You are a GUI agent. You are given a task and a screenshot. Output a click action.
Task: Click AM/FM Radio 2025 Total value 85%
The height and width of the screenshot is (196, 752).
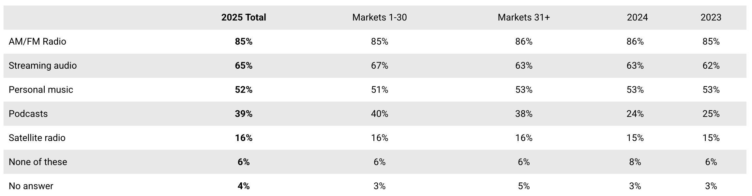point(244,41)
